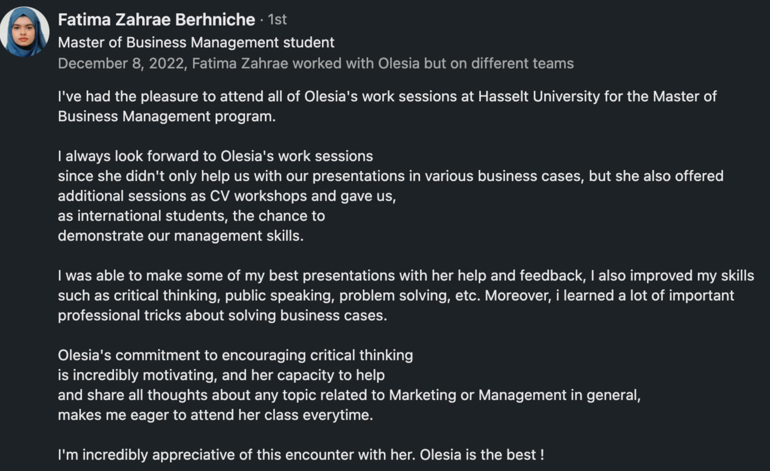Viewport: 770px width, 471px height.
Task: Click "as international students, the chance to" line
Action: (191, 216)
